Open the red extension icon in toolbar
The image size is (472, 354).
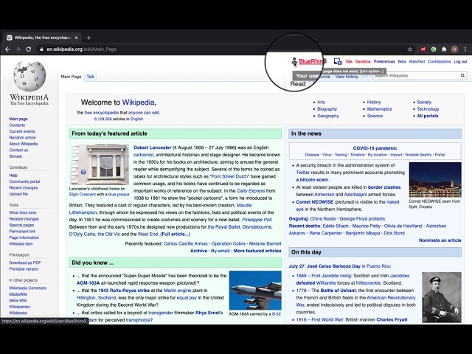(x=423, y=49)
